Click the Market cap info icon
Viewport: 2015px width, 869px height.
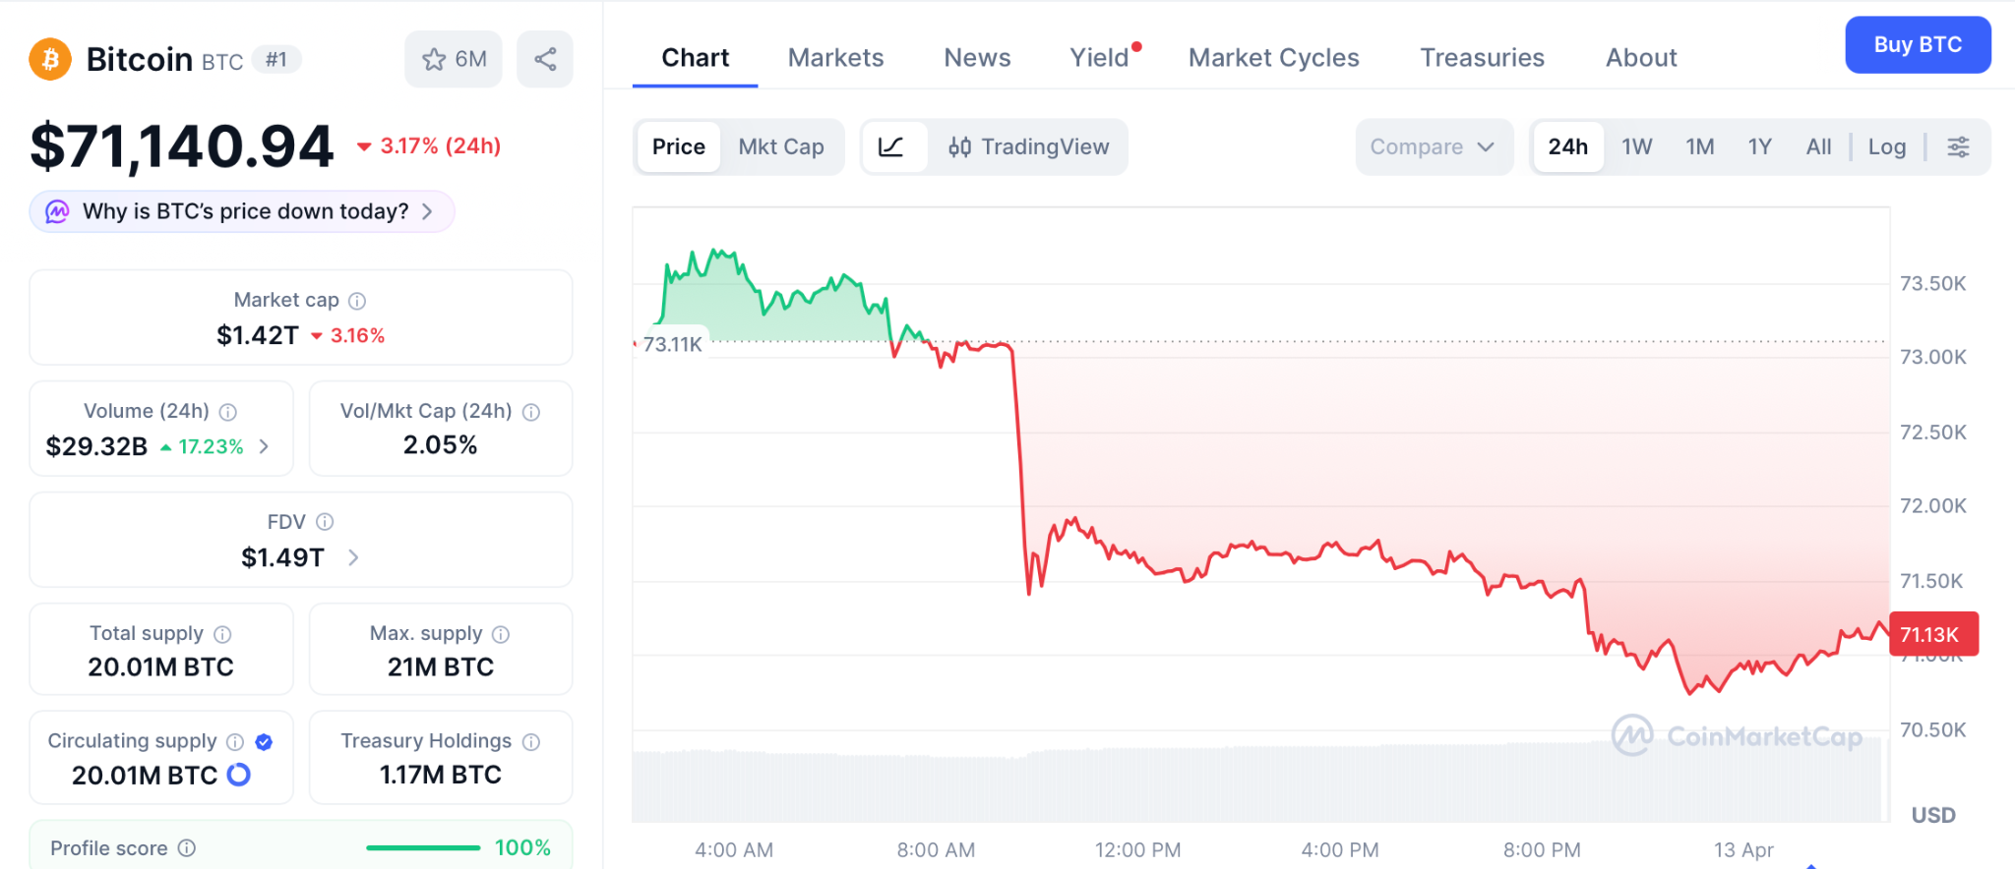[356, 300]
